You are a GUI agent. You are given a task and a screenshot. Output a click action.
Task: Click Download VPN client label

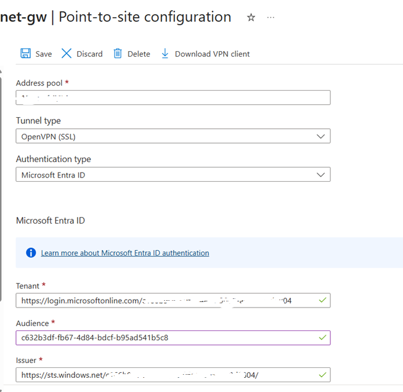tap(213, 54)
